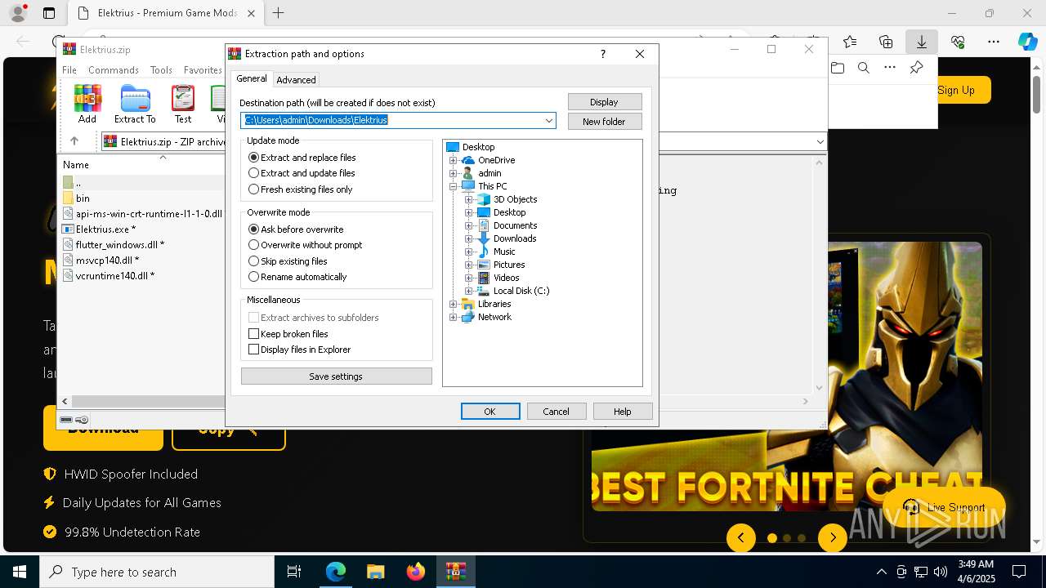
Task: Open the Edge tab actions icon
Action: 49,13
